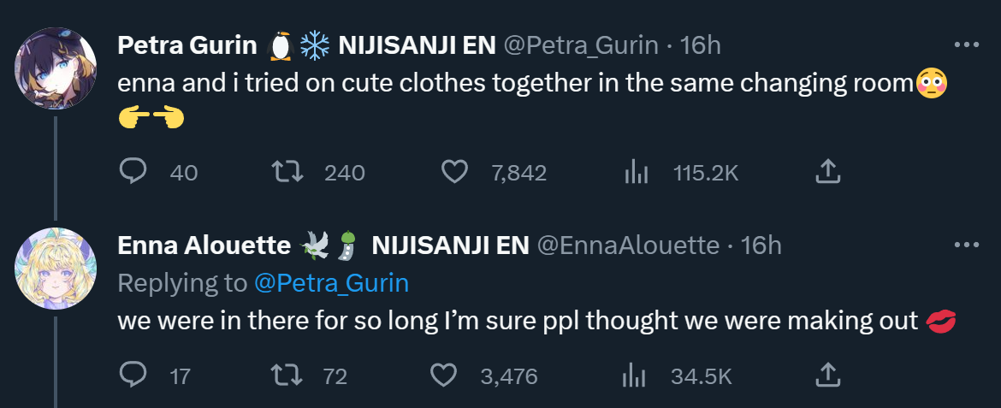Reply to Petra Gurin's tweet
The height and width of the screenshot is (408, 1001).
[133, 173]
